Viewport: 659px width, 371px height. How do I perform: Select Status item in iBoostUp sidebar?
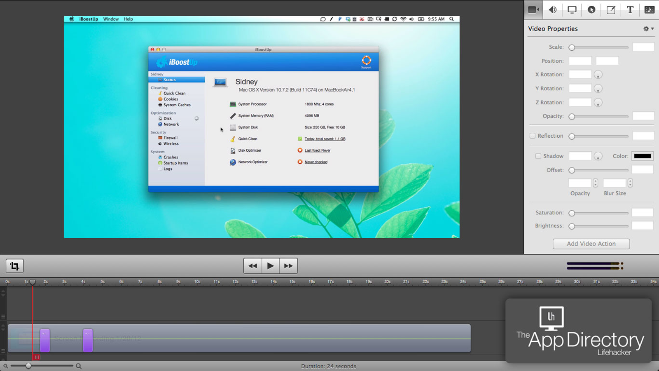coord(177,80)
